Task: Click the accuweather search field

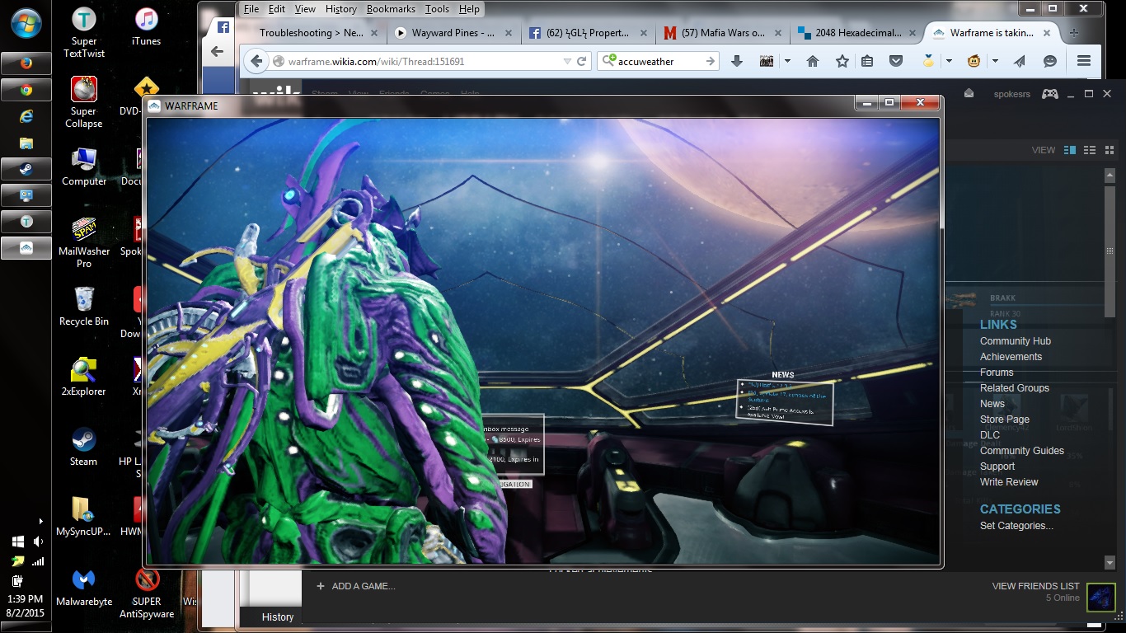Action: pyautogui.click(x=659, y=61)
